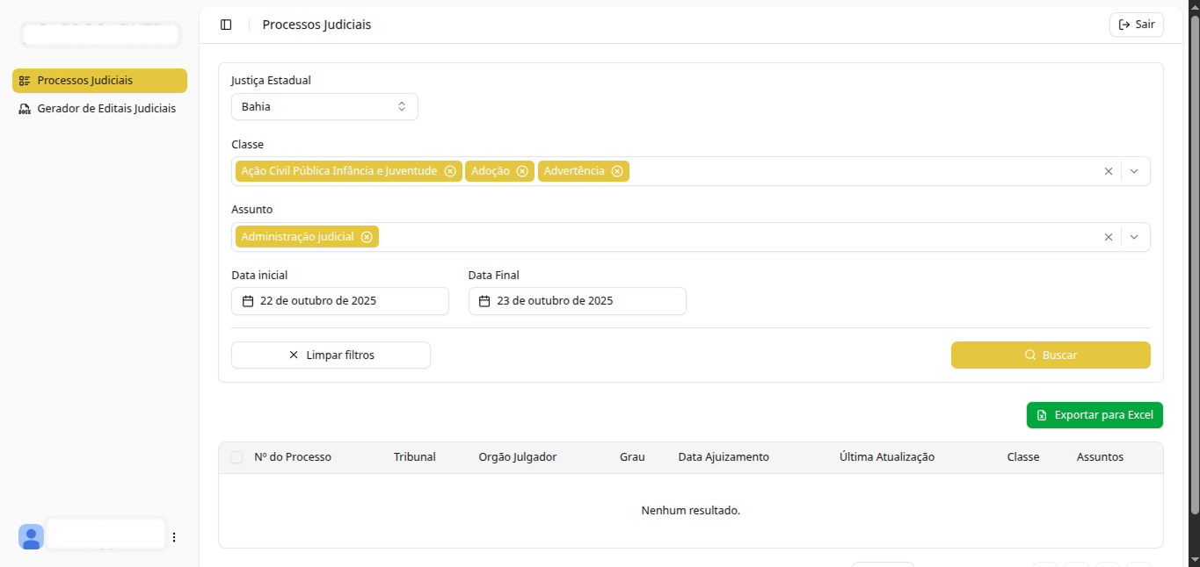This screenshot has height=567, width=1200.
Task: Open the Justiça Estadual dropdown showing Bahia
Action: tap(324, 106)
